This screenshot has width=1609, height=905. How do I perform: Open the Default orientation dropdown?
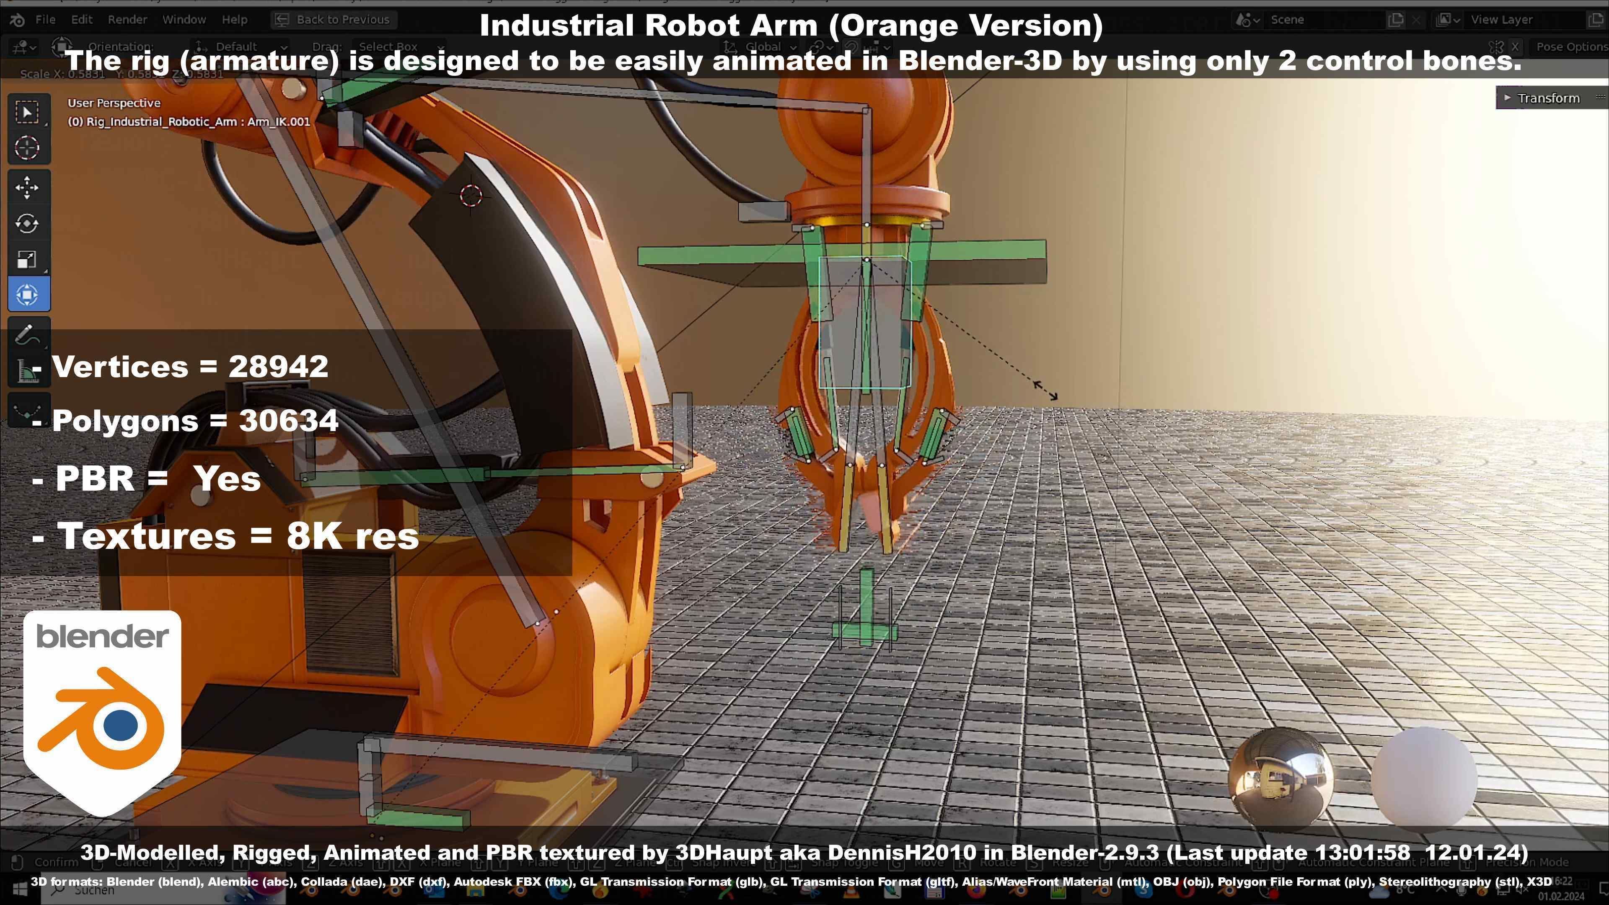point(241,47)
